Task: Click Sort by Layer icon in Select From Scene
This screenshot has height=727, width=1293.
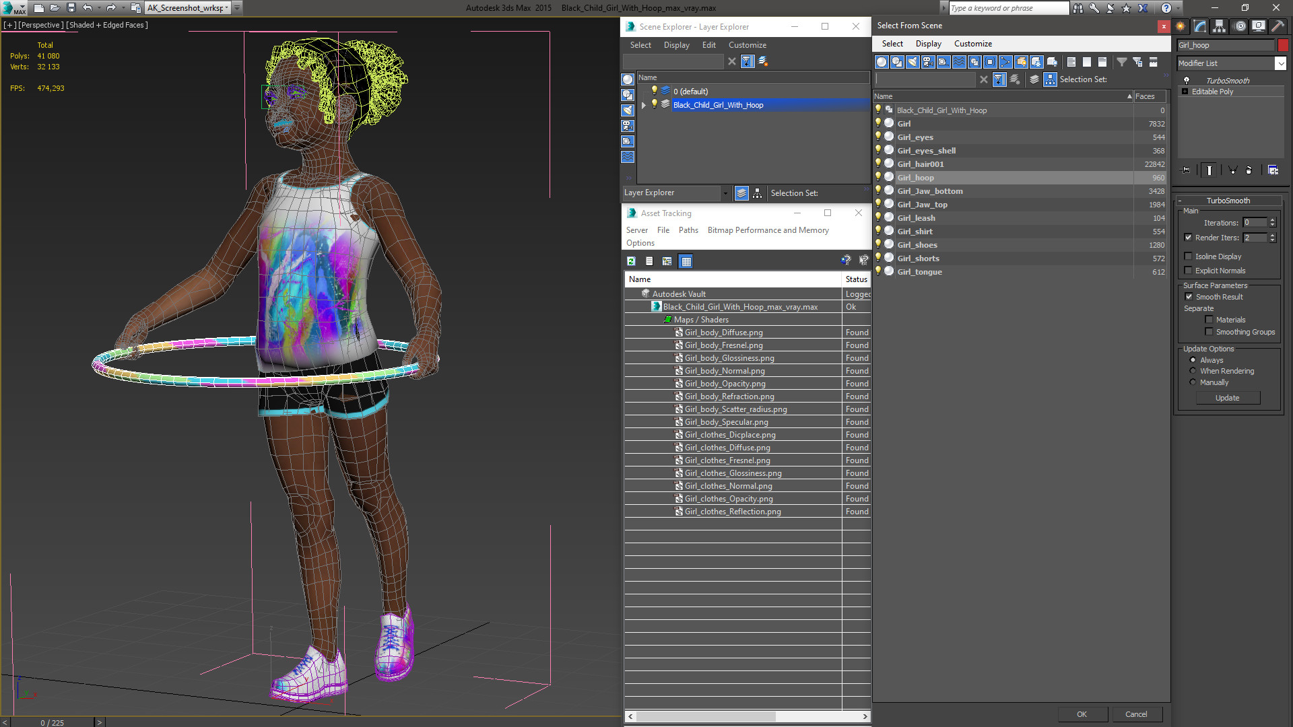Action: (1034, 79)
